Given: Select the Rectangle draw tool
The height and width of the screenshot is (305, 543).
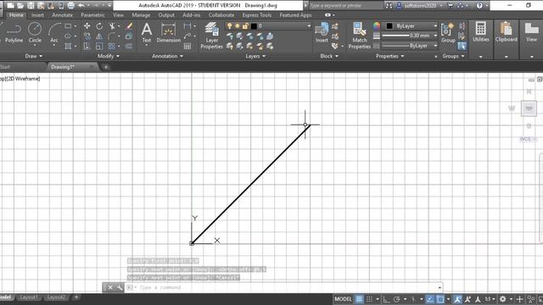Looking at the screenshot, I should pos(68,26).
